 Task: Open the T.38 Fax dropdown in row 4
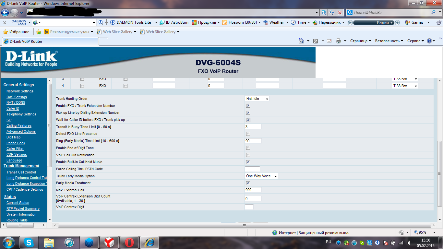coord(405,86)
